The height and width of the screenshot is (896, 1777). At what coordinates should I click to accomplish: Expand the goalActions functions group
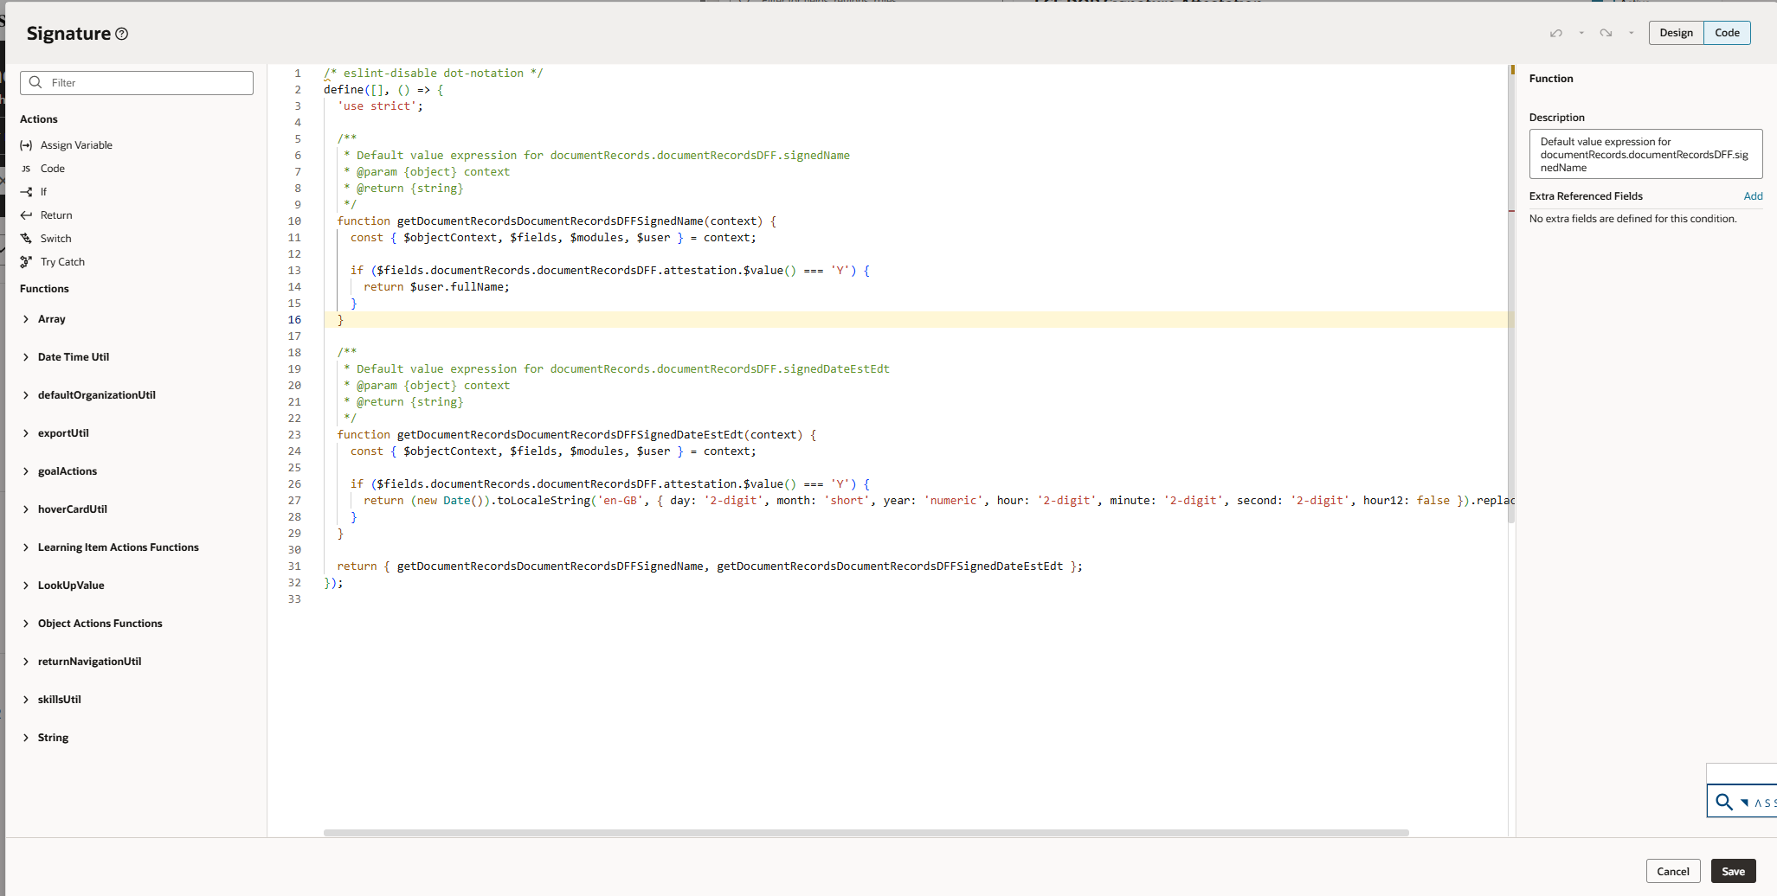click(x=26, y=471)
